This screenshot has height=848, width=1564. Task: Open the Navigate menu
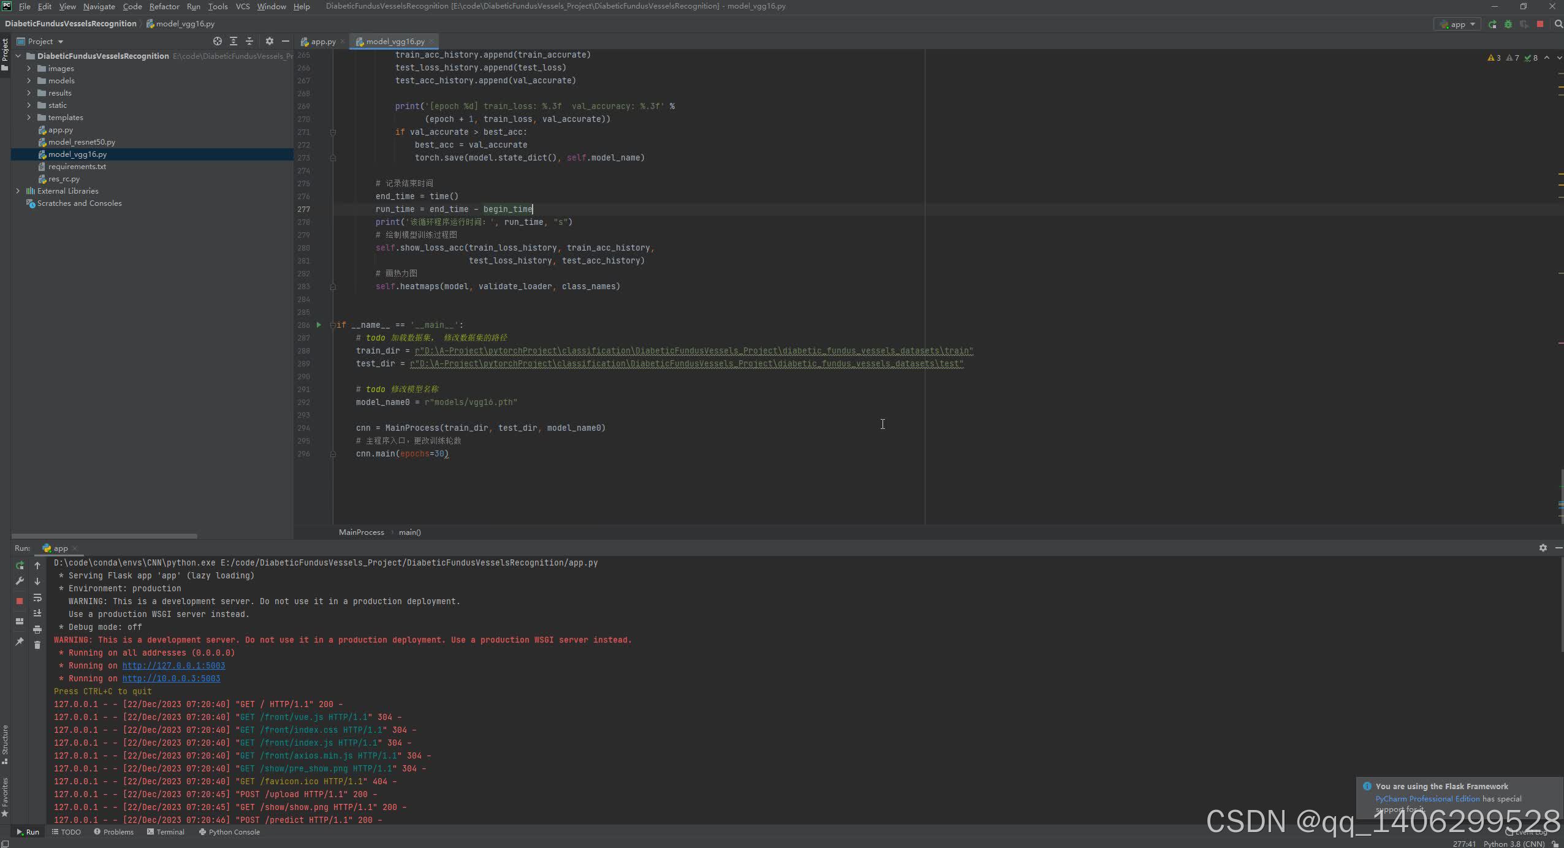tap(99, 6)
